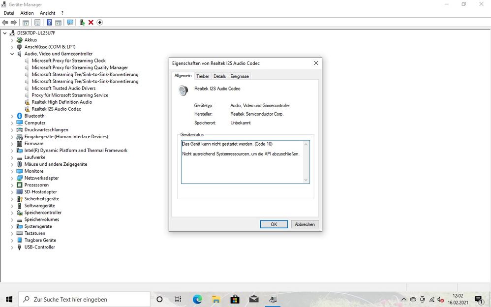Expand the Bluetooth tree node

click(x=12, y=116)
